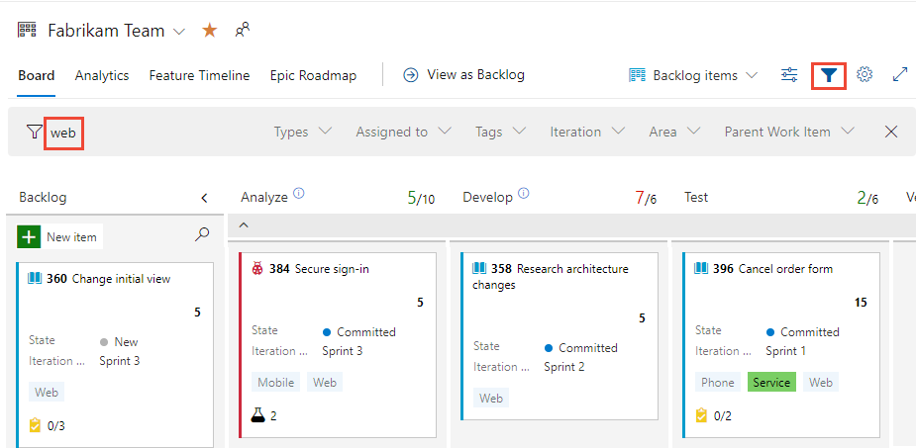Open work item 358 Research architecture changes
Image resolution: width=916 pixels, height=448 pixels.
[x=551, y=277]
